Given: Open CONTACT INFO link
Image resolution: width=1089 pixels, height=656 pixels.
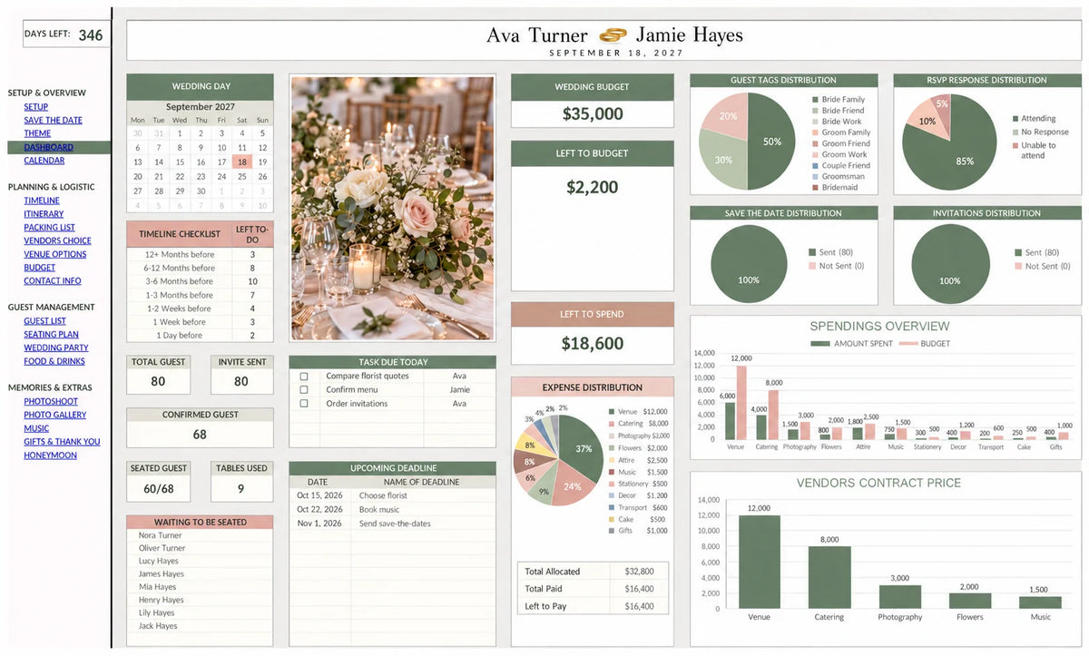Looking at the screenshot, I should 53,281.
